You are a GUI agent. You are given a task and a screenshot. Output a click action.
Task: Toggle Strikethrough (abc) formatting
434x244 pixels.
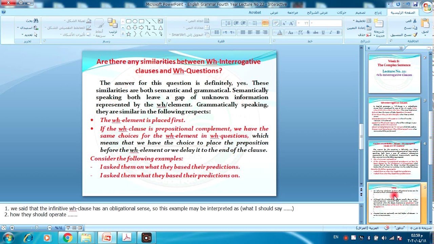coord(316,33)
